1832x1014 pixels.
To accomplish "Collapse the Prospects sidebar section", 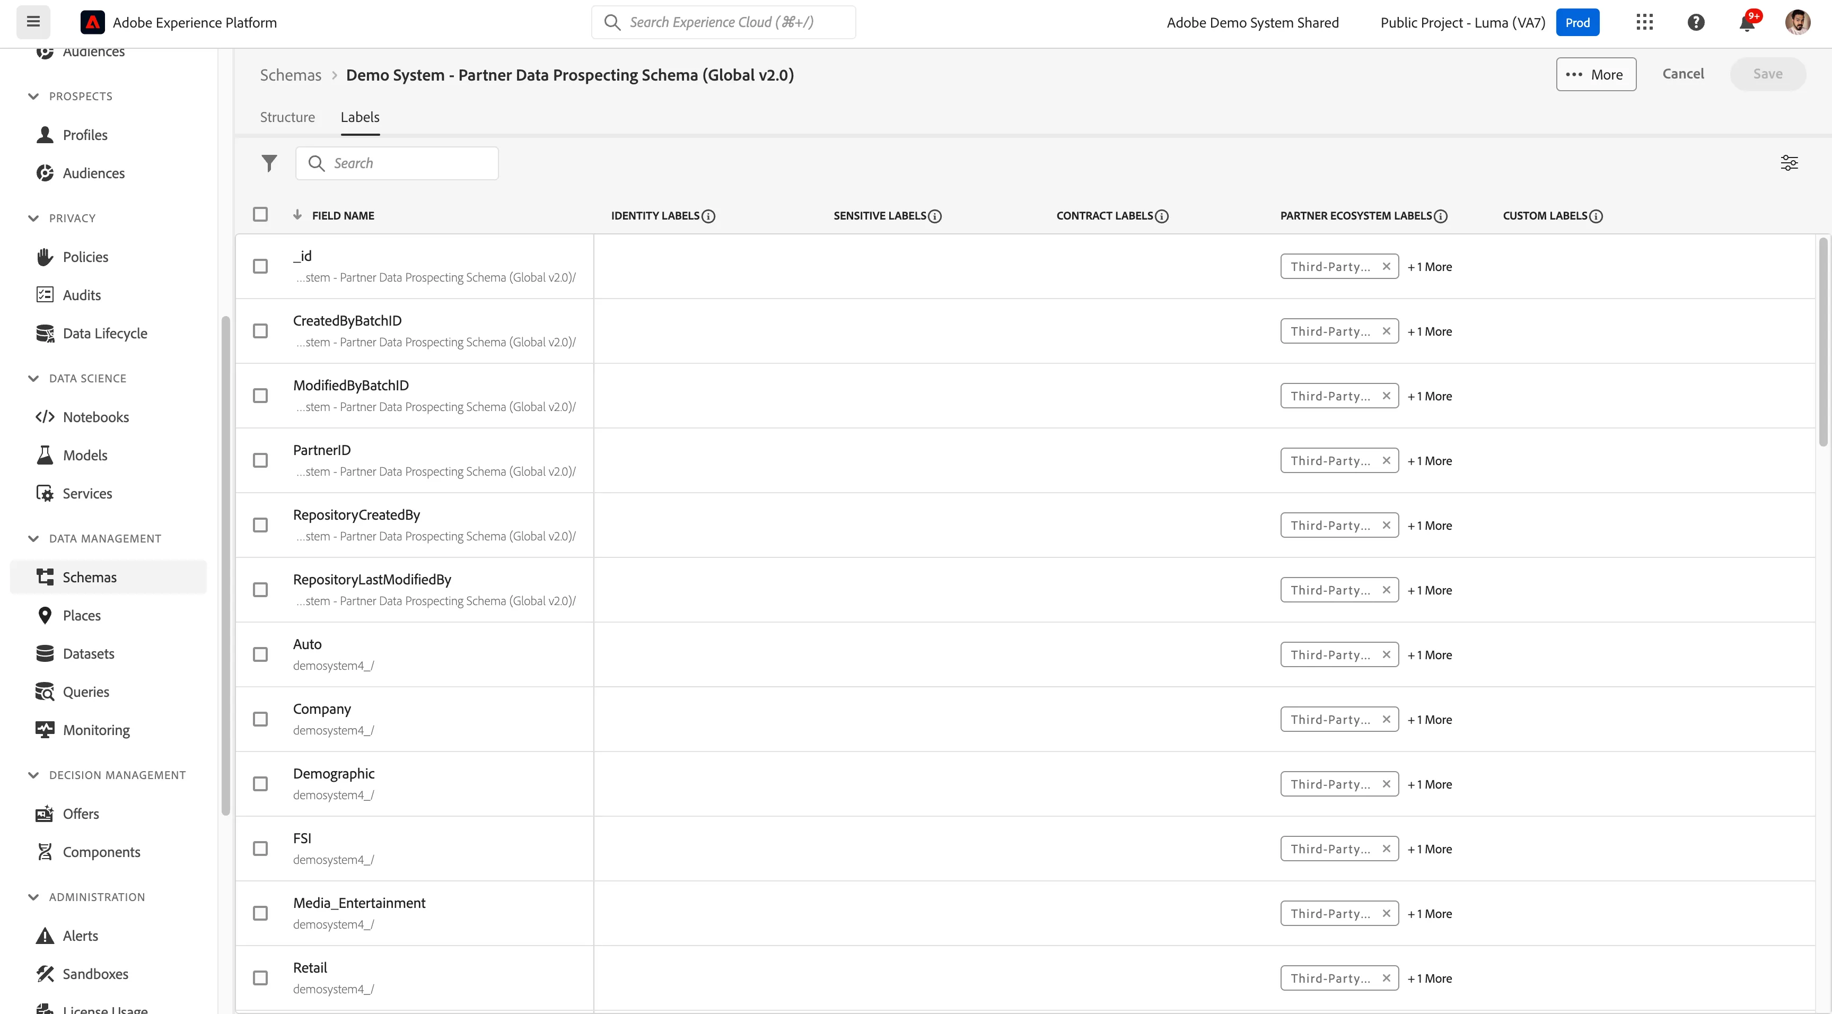I will coord(33,96).
